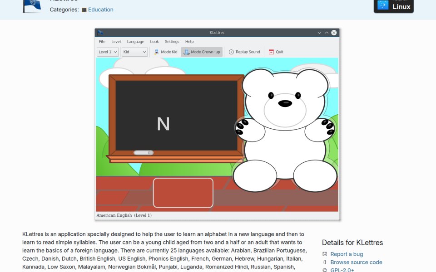The width and height of the screenshot is (436, 272).
Task: Open the Education category link
Action: coord(101,10)
